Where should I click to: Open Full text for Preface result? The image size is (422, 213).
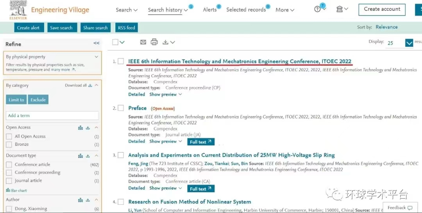[x=201, y=142]
